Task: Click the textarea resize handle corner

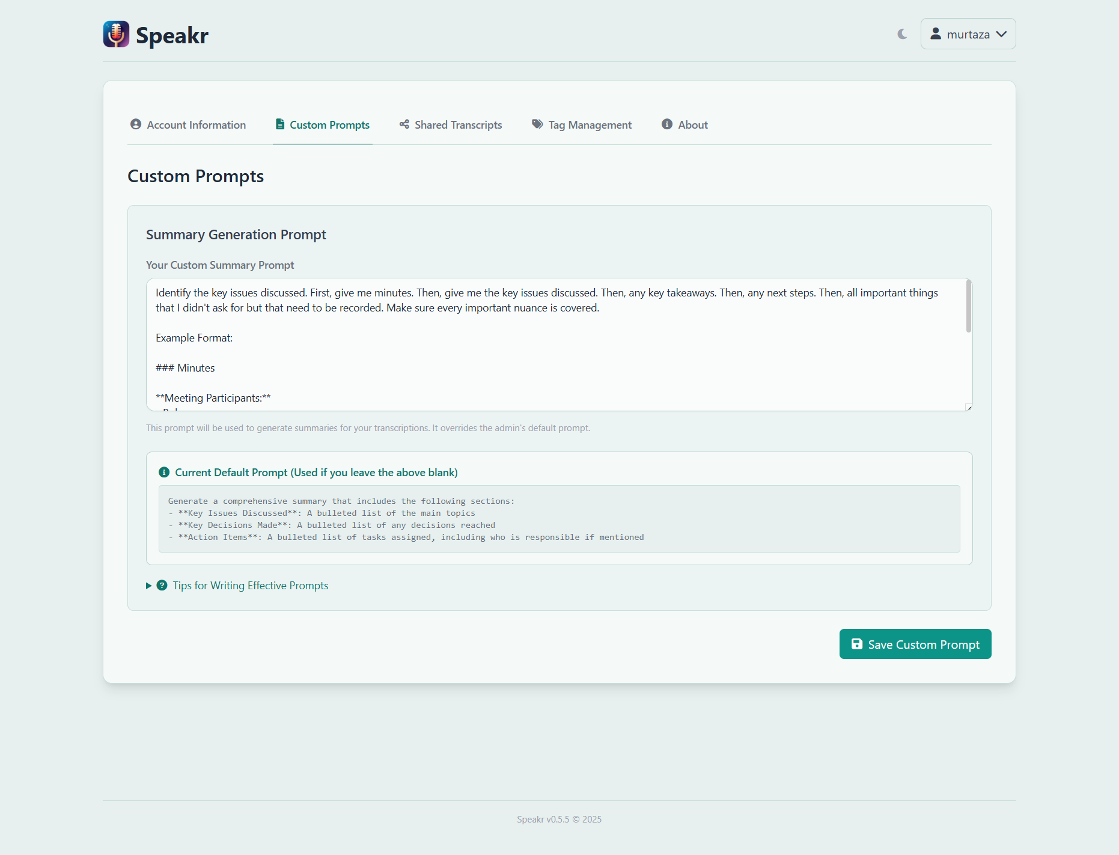Action: 969,408
